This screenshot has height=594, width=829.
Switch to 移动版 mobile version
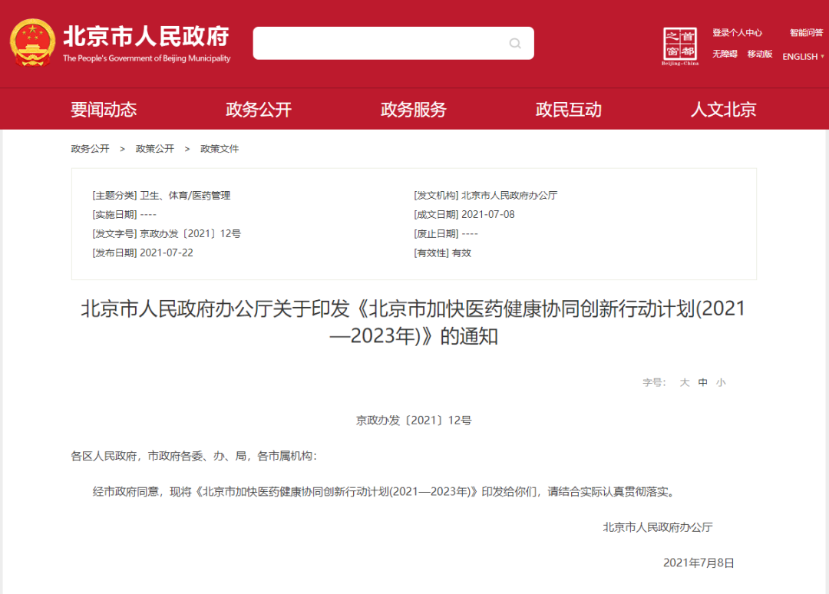(x=760, y=54)
